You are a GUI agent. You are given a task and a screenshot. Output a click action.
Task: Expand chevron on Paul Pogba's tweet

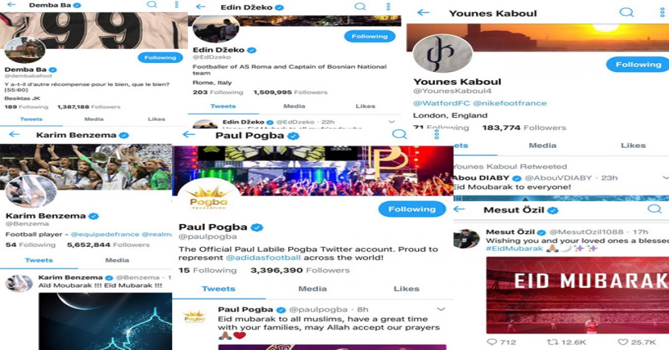coord(440,309)
